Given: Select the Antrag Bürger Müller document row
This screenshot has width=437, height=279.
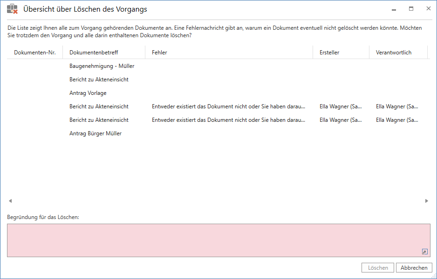Looking at the screenshot, I should pos(218,133).
